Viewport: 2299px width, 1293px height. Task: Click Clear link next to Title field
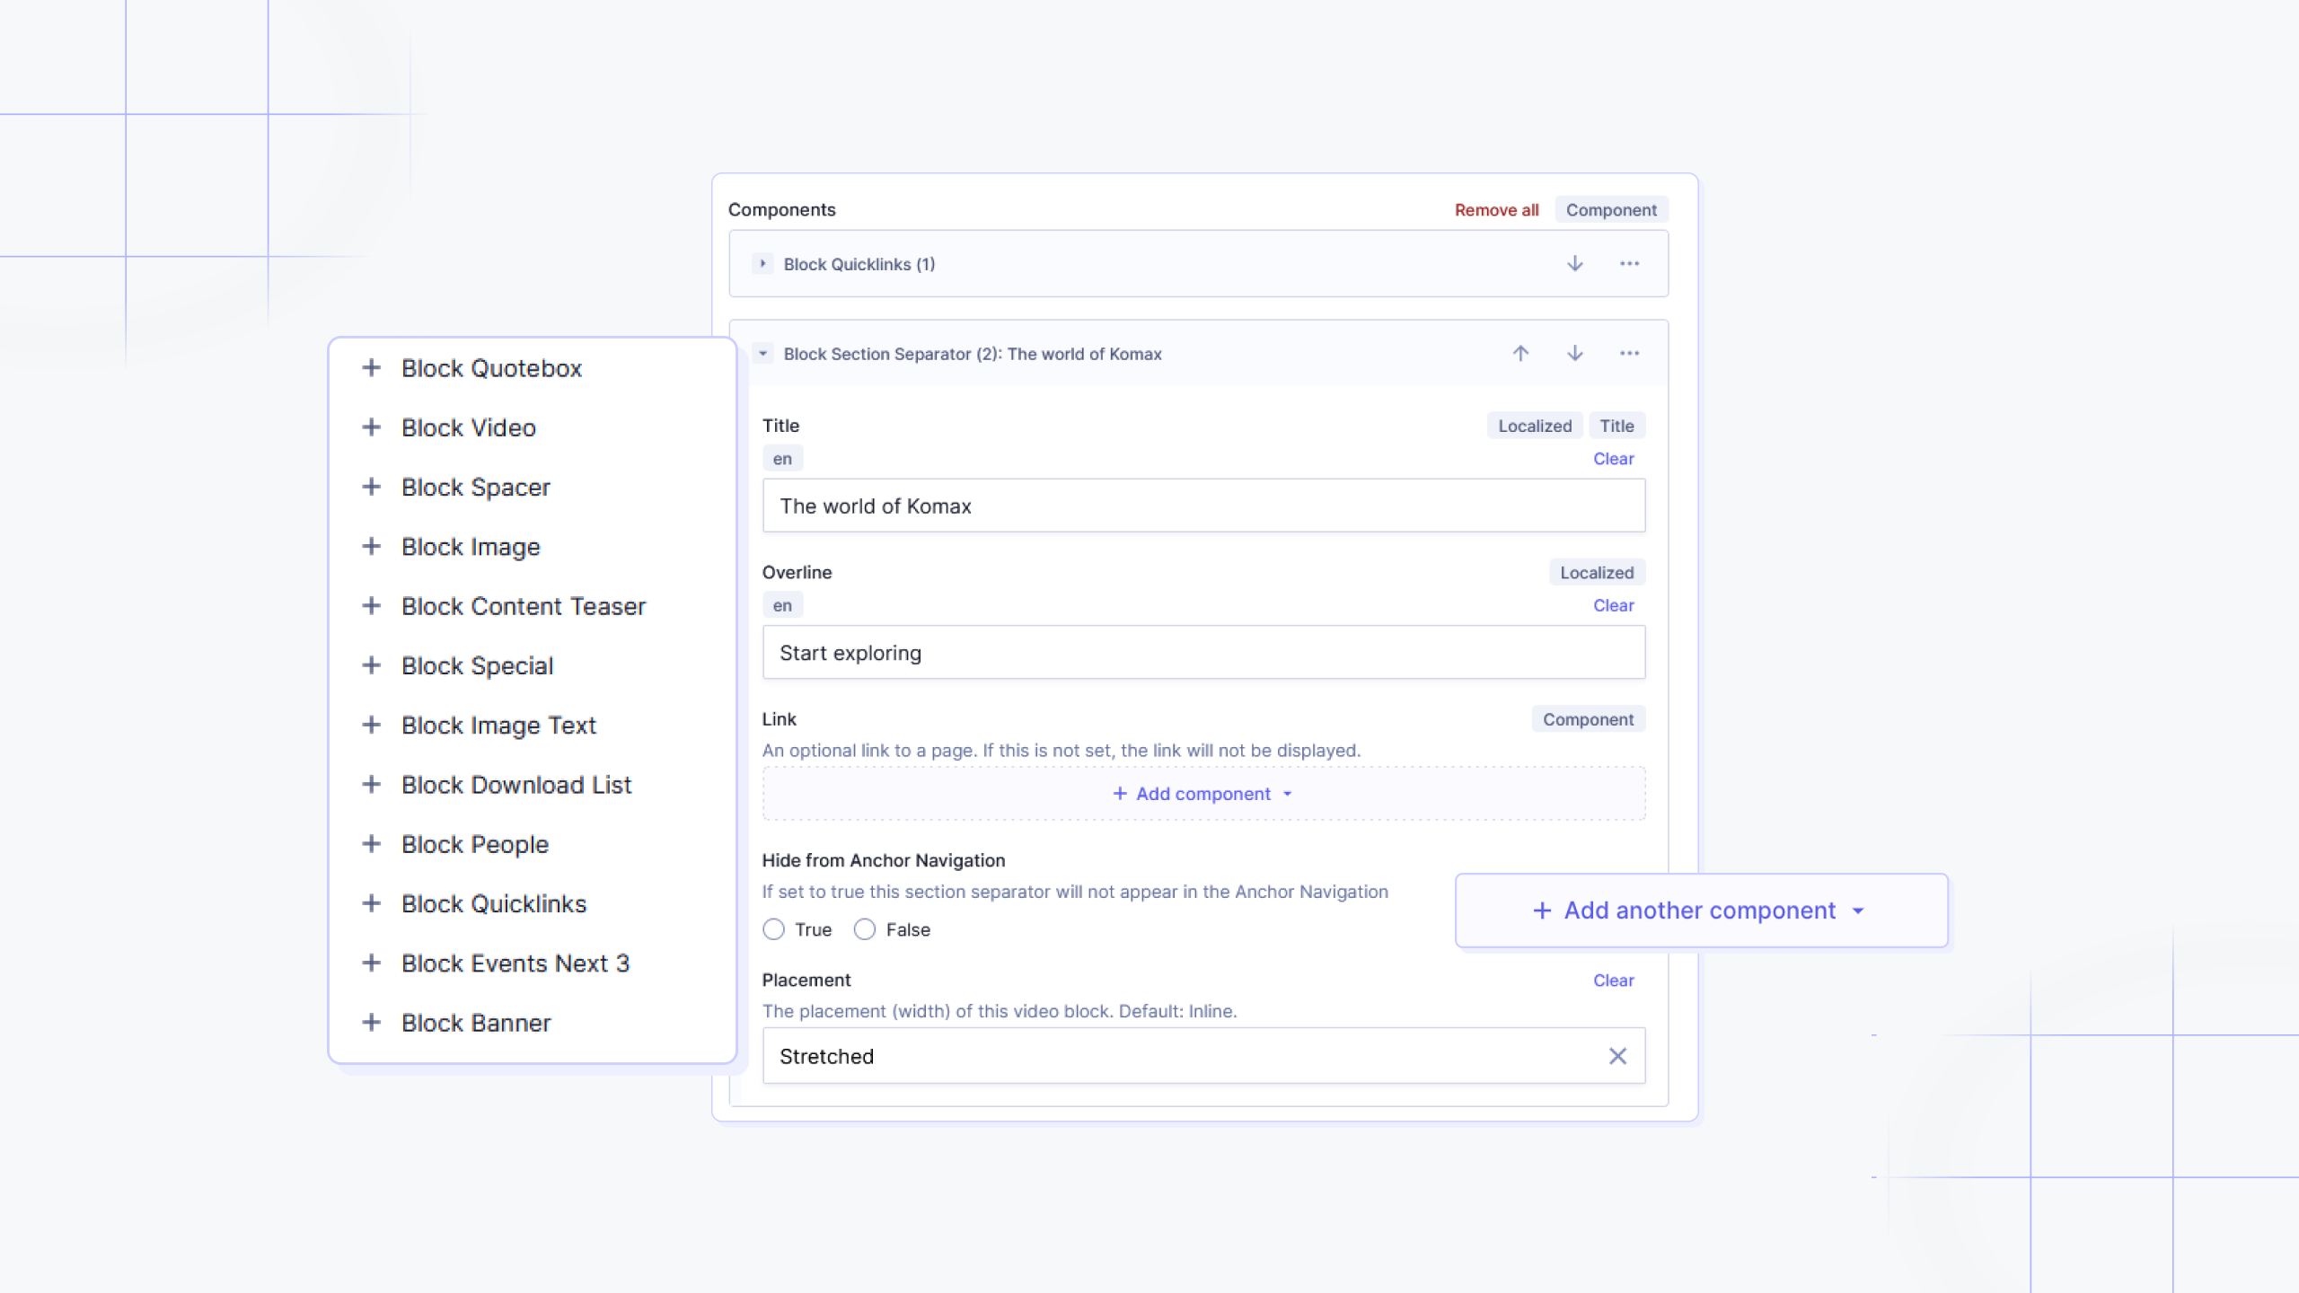[x=1614, y=458]
